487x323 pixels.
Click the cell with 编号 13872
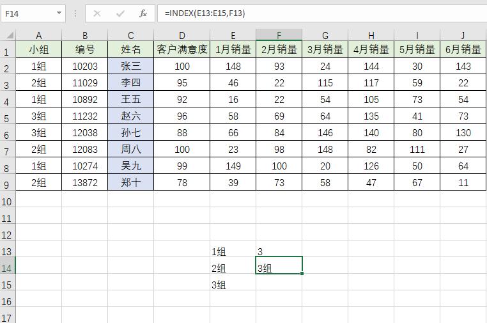85,182
